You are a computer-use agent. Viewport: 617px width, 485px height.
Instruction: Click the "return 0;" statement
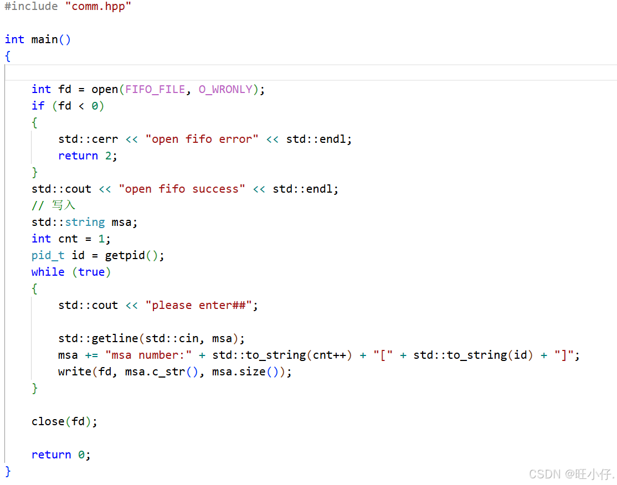click(x=61, y=455)
